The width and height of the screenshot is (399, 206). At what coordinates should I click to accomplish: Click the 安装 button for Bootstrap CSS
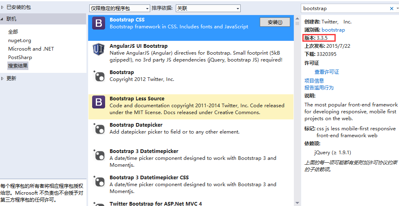[x=275, y=22]
